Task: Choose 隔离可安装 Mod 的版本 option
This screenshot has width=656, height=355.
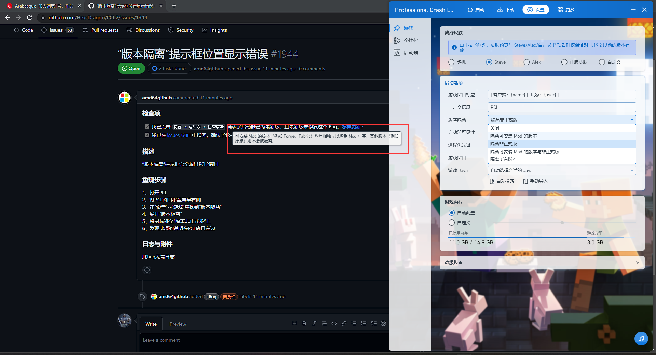Action: (x=562, y=136)
